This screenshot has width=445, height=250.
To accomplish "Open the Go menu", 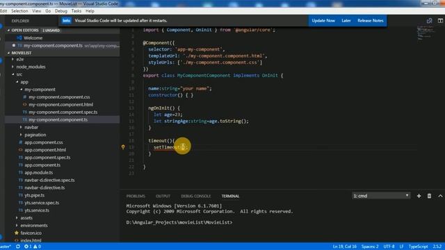I will 48,11.
